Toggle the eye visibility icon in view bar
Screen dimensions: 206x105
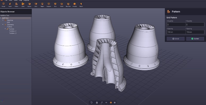(106, 103)
